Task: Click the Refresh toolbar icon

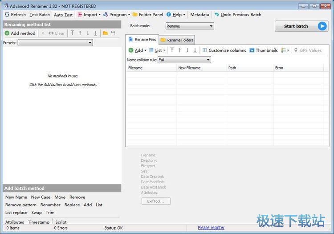Action: (x=7, y=15)
